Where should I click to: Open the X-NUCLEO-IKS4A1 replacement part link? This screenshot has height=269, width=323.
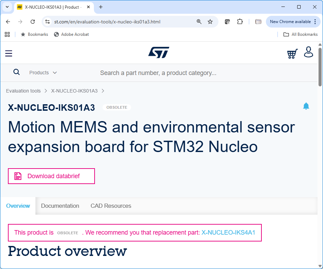[228, 233]
